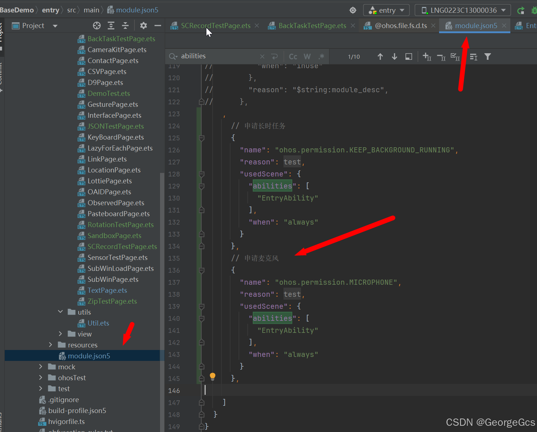Close the @ohos.file.fs.d.ts tab

tap(433, 26)
